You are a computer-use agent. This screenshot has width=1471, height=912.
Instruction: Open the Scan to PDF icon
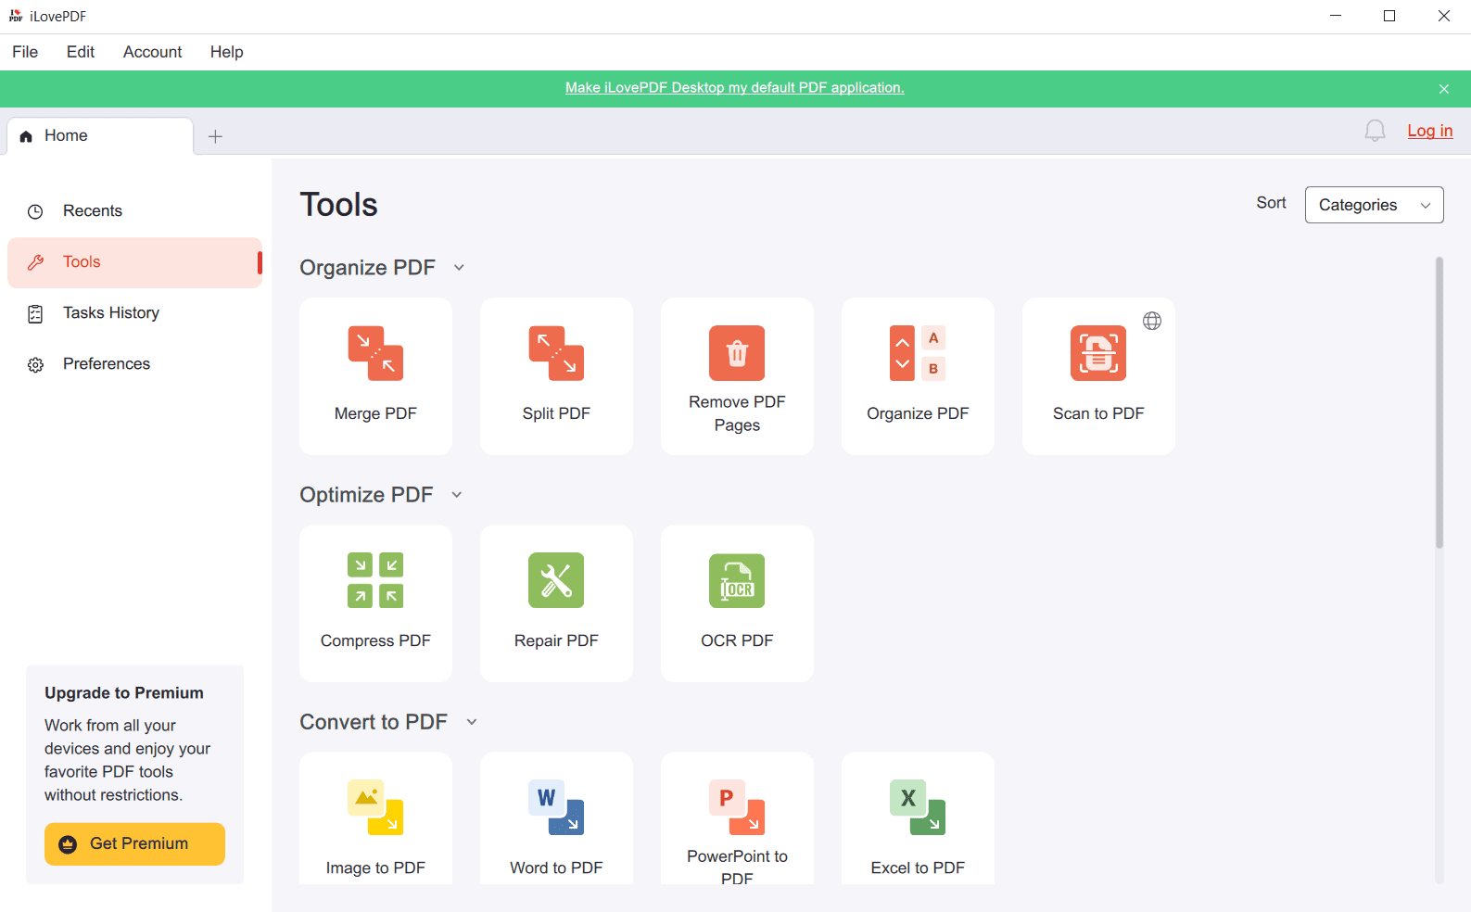coord(1098,353)
